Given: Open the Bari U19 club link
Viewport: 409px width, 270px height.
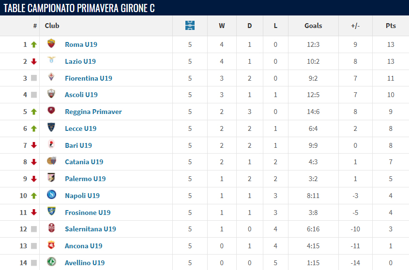Looking at the screenshot, I should click(78, 145).
